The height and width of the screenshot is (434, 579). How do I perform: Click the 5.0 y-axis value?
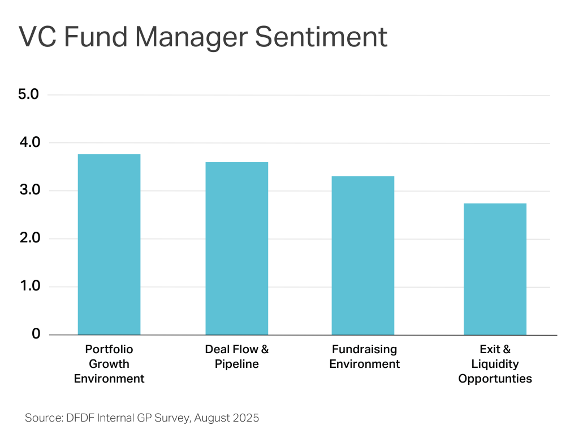tap(28, 94)
